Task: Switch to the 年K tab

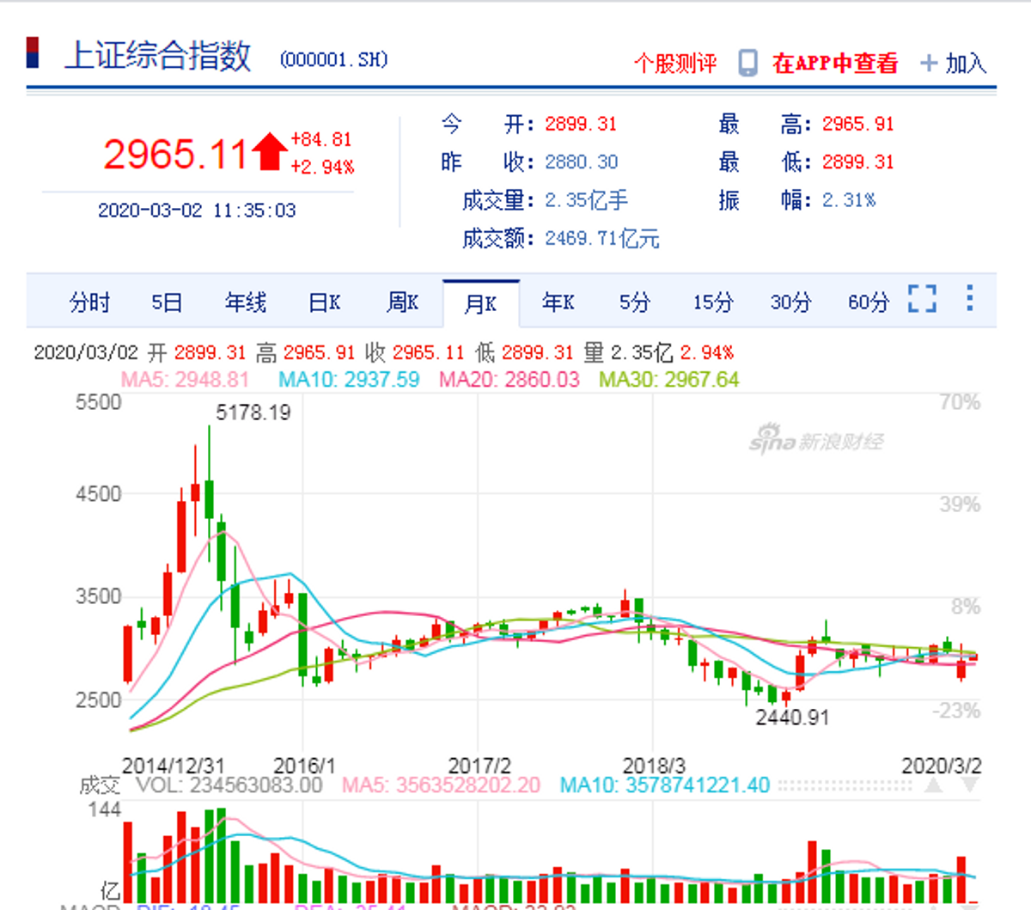Action: tap(558, 302)
